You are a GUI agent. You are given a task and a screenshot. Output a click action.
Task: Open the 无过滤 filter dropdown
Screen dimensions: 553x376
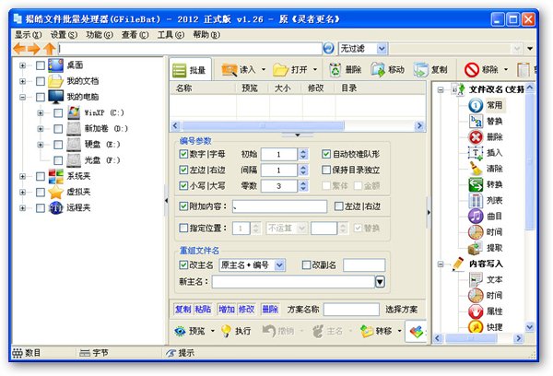point(382,48)
